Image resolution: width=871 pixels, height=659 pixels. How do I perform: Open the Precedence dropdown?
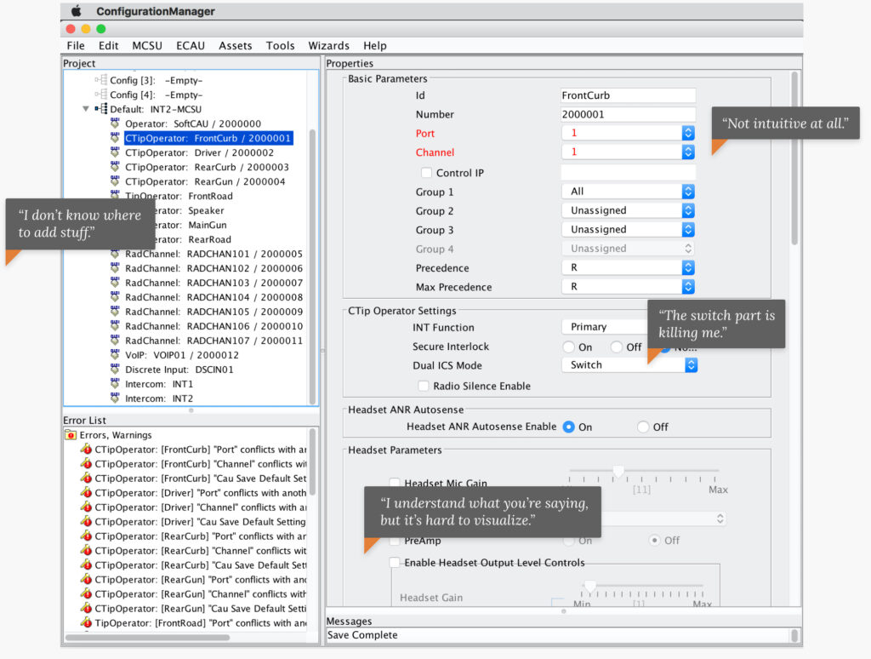coord(629,267)
